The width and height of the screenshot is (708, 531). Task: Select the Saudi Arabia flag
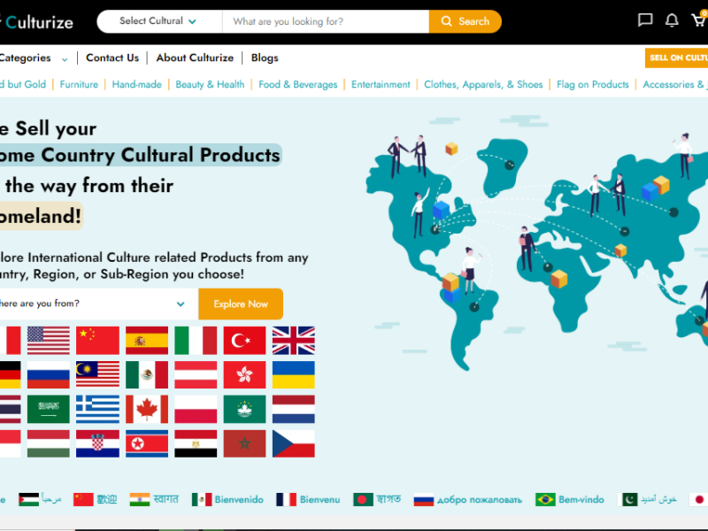coord(48,410)
